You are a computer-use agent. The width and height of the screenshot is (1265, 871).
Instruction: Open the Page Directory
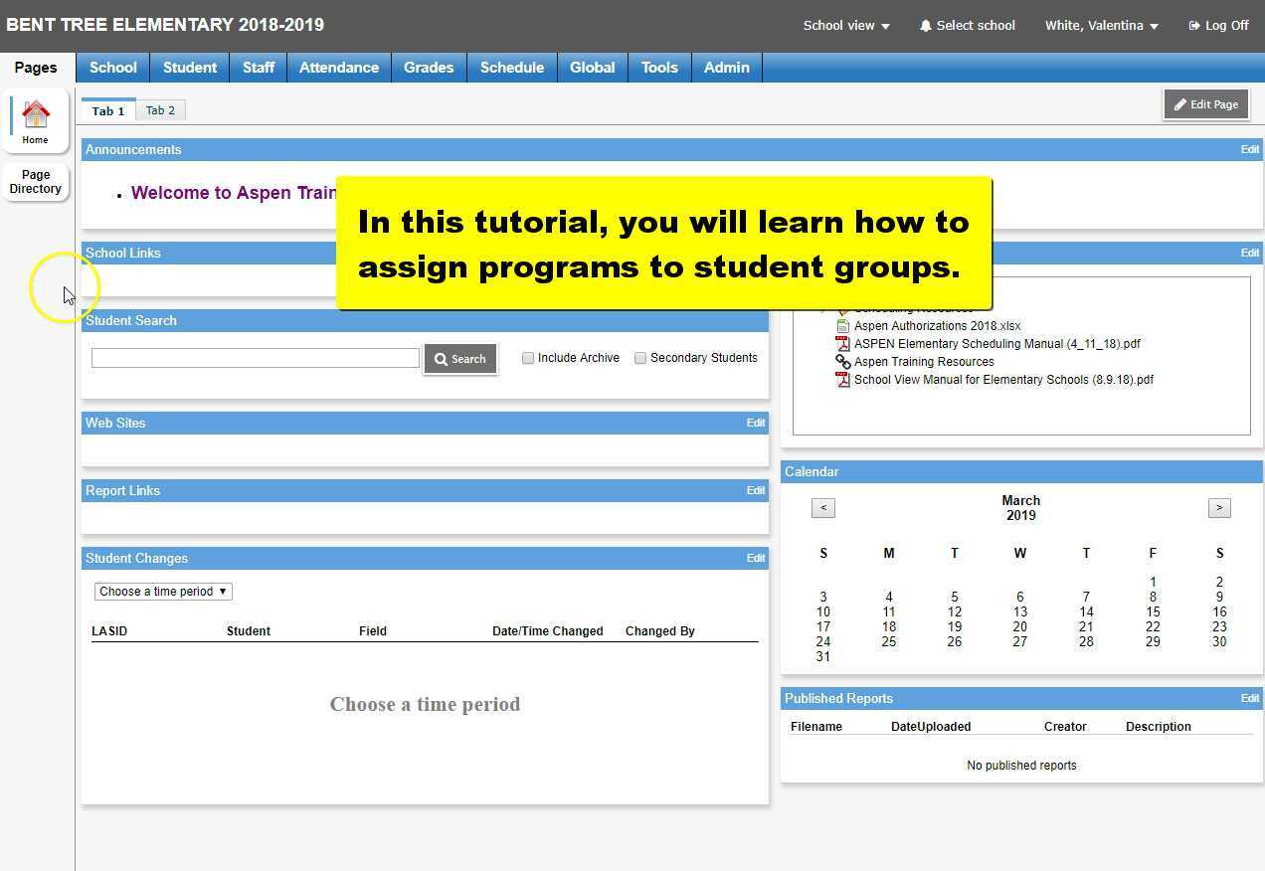tap(35, 181)
